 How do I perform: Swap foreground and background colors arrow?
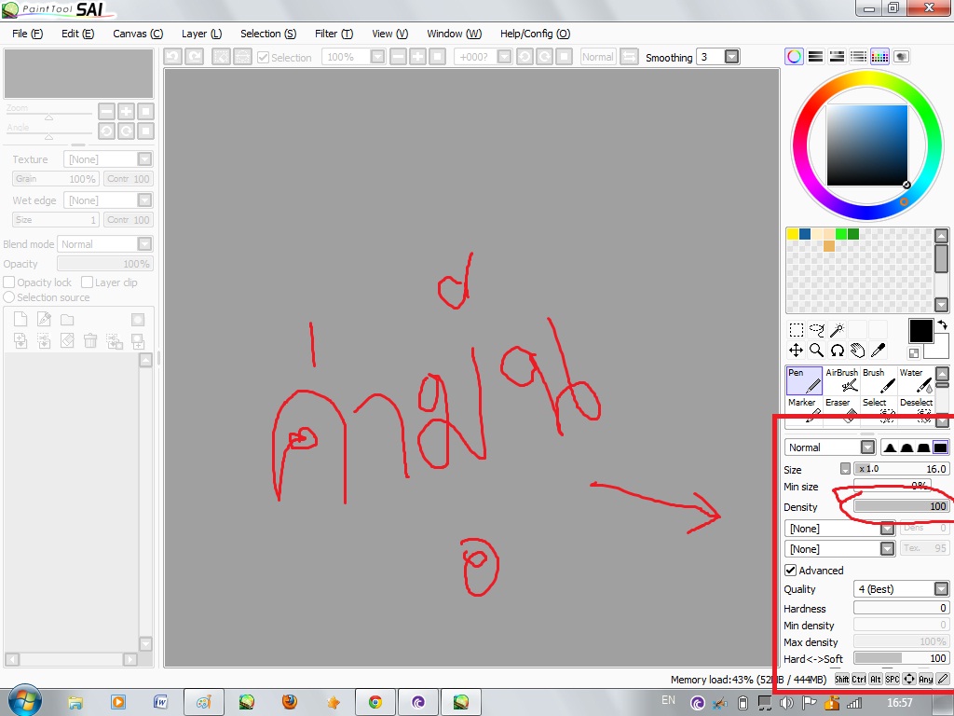tap(942, 324)
